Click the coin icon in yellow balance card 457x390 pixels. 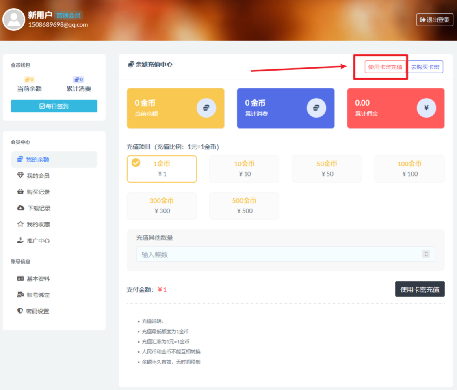pos(206,108)
